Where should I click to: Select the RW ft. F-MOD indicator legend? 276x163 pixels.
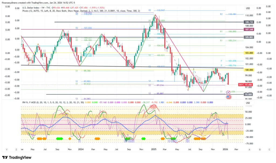(53, 103)
